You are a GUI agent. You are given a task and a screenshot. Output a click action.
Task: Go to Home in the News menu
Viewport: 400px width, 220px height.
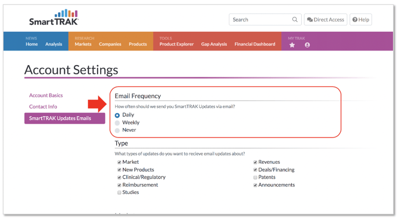click(x=31, y=44)
